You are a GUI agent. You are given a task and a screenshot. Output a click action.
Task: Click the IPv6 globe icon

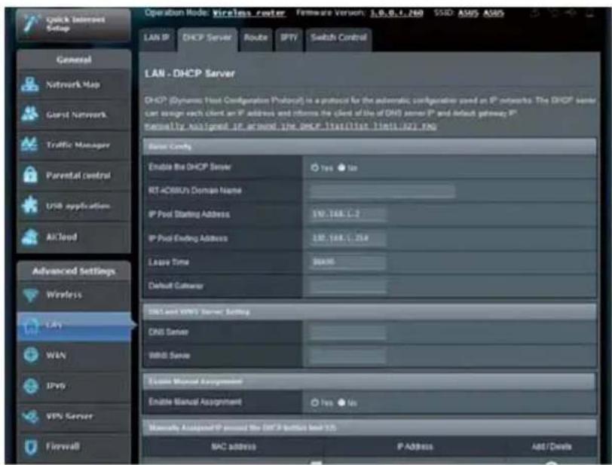[x=31, y=386]
